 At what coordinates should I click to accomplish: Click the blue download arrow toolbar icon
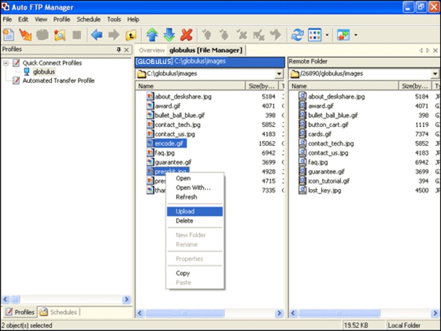pyautogui.click(x=169, y=35)
